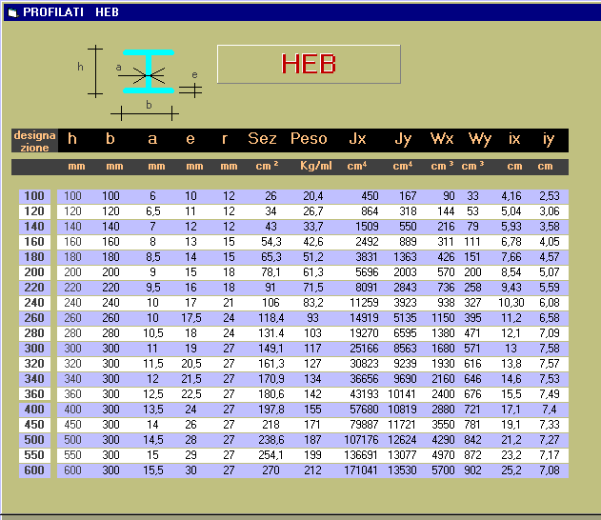The width and height of the screenshot is (601, 520).
Task: Click the 'Sez' column header
Action: pyautogui.click(x=262, y=140)
